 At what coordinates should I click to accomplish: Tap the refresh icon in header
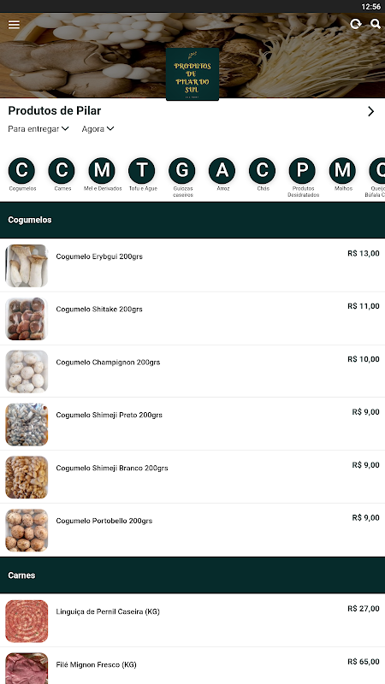356,24
